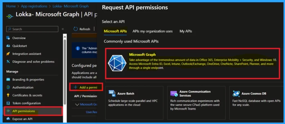Click the blue info icon in banner
Image resolution: width=285 pixels, height=124 pixels.
click(x=78, y=48)
